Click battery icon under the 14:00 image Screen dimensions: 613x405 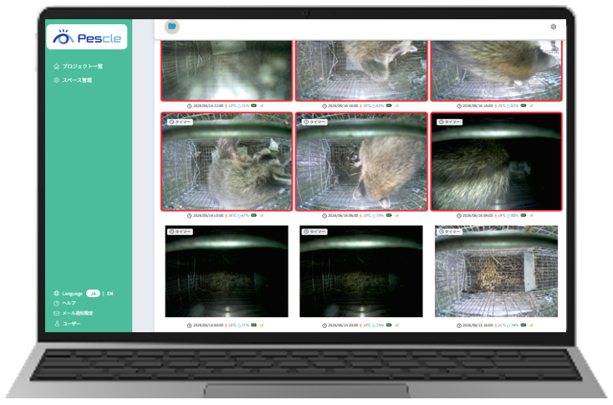(524, 105)
